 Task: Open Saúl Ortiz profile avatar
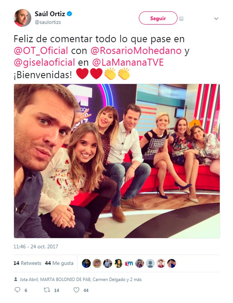click(23, 18)
